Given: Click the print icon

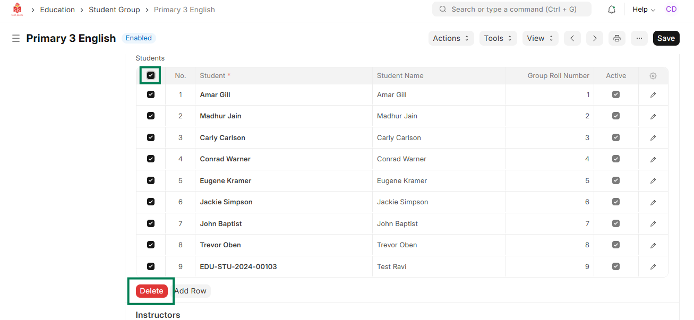Looking at the screenshot, I should (617, 38).
